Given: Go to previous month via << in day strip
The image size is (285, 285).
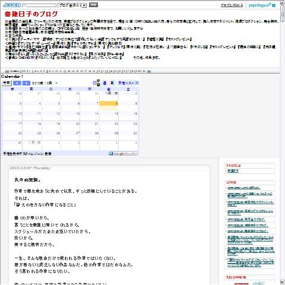Looking at the screenshot, I should [7, 71].
